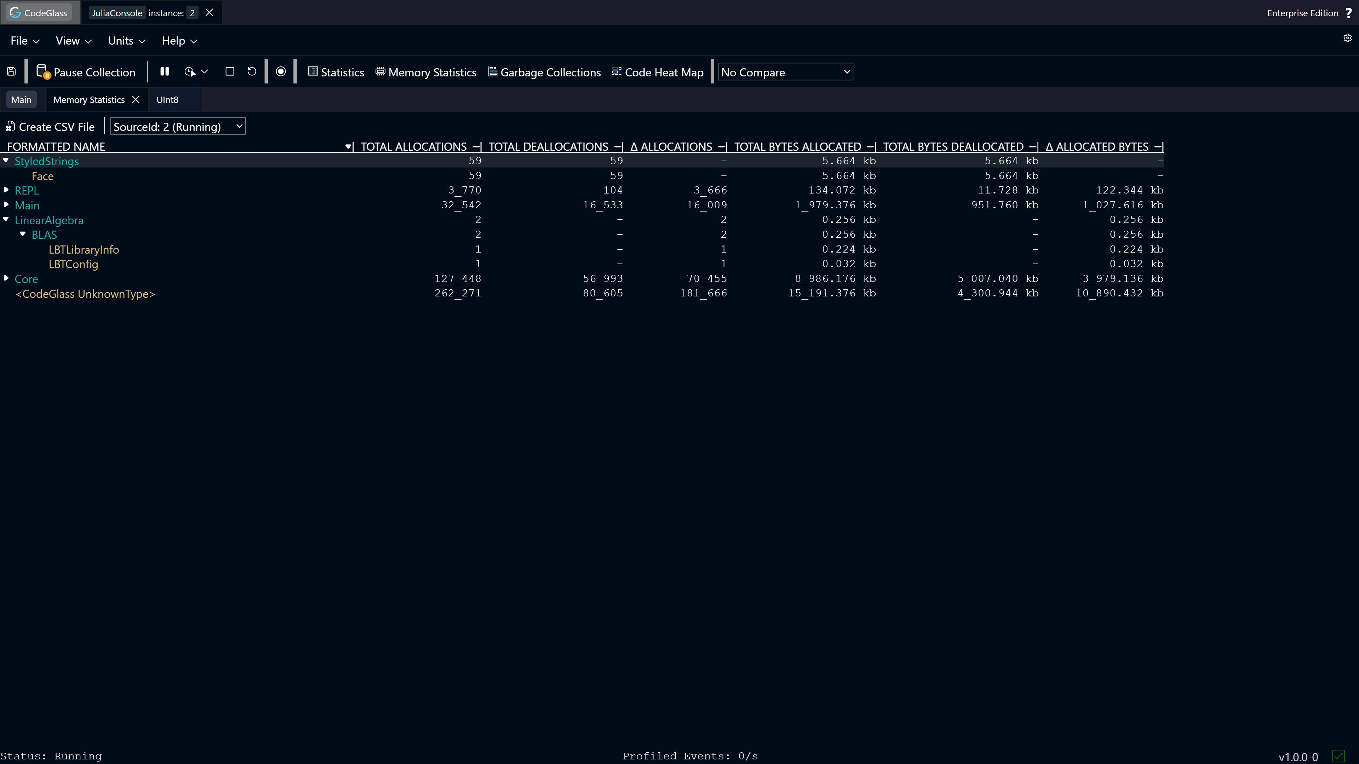The height and width of the screenshot is (764, 1359).
Task: Open the Help menu
Action: pyautogui.click(x=179, y=41)
